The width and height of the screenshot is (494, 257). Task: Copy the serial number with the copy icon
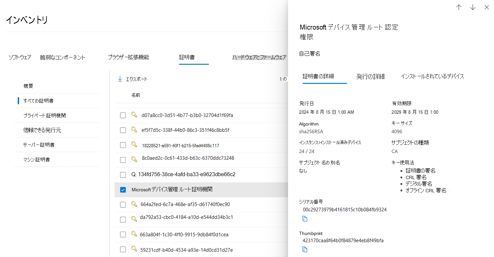click(x=305, y=219)
